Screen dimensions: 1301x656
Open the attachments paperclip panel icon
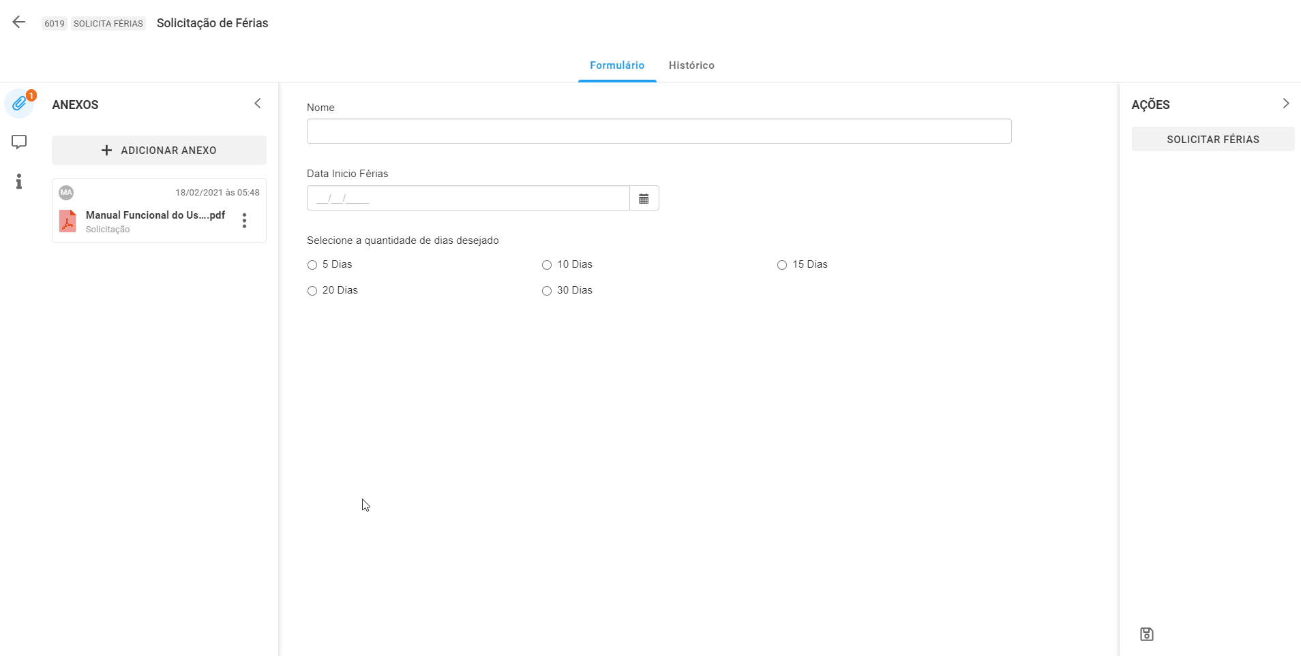tap(20, 104)
